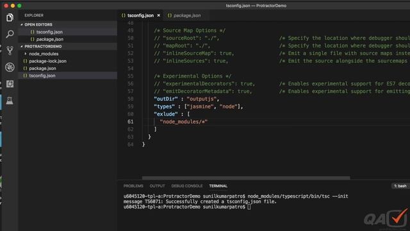Open the Extensions view in the activity bar
The image size is (410, 231).
click(x=10, y=84)
